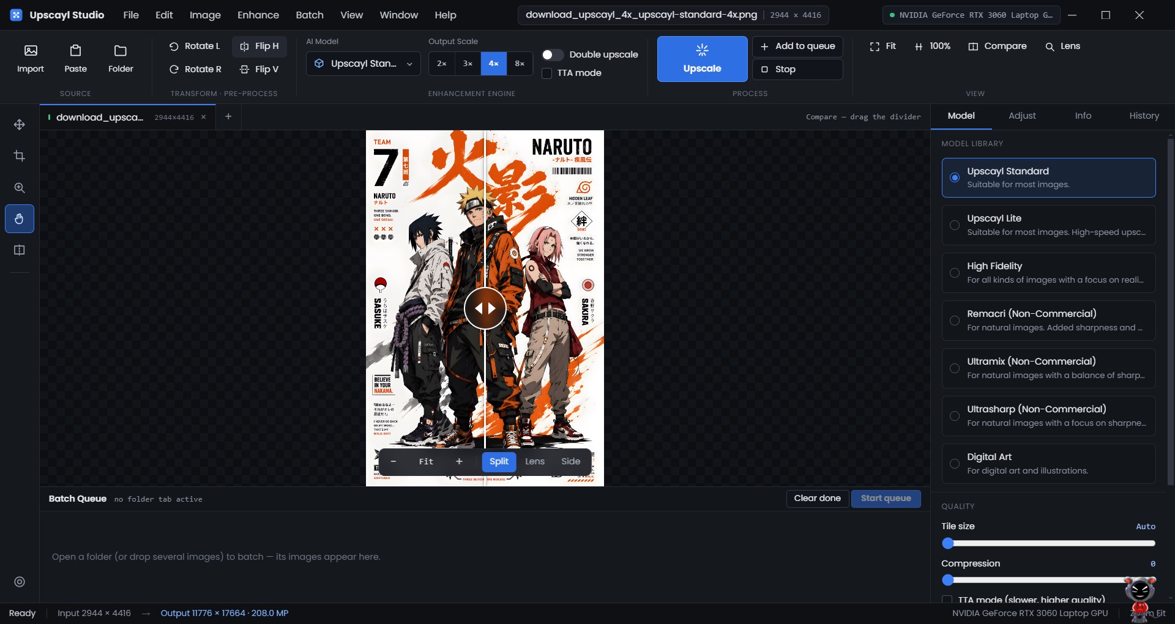1175x624 pixels.
Task: Choose Remacri (Non-Commercial) model
Action: (1049, 321)
